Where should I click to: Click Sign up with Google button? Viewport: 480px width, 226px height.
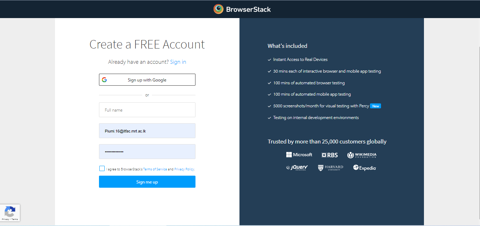(147, 80)
